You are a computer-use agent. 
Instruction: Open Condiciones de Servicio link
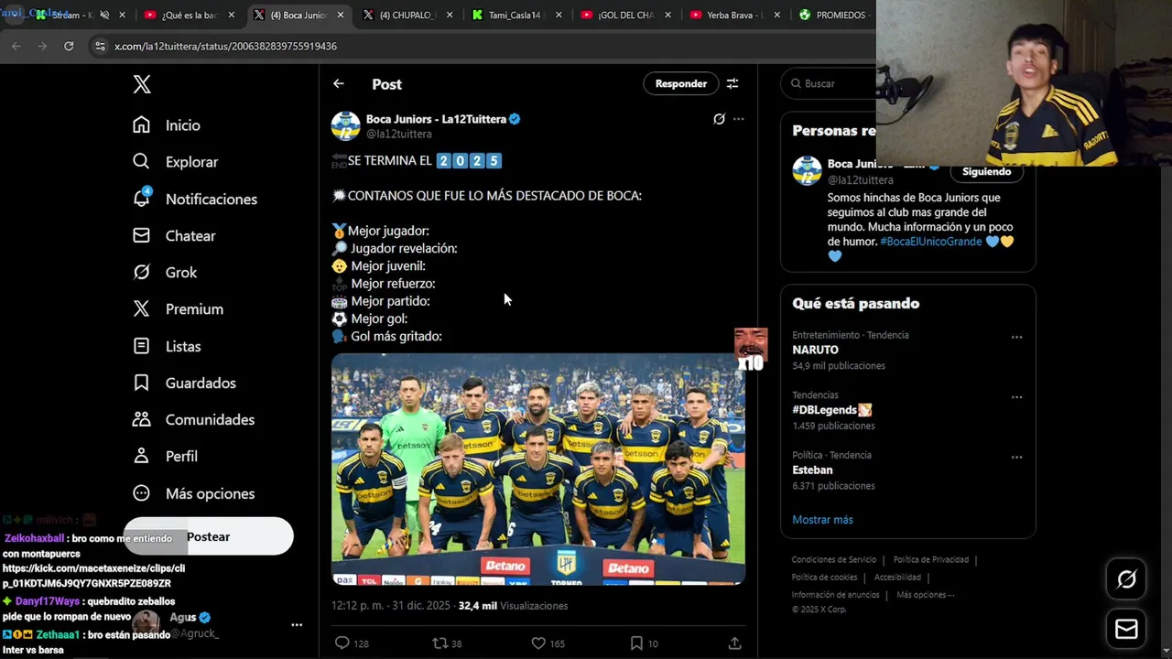point(834,559)
